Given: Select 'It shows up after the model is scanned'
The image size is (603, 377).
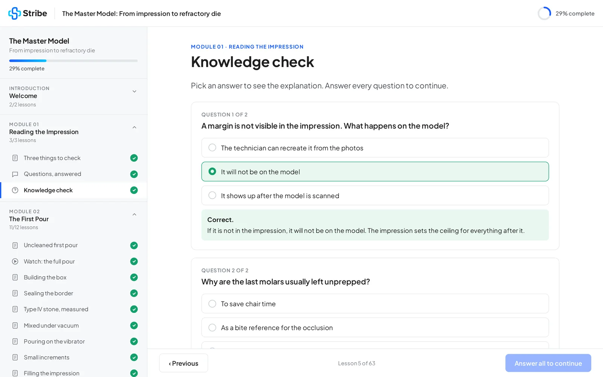Looking at the screenshot, I should [x=375, y=196].
